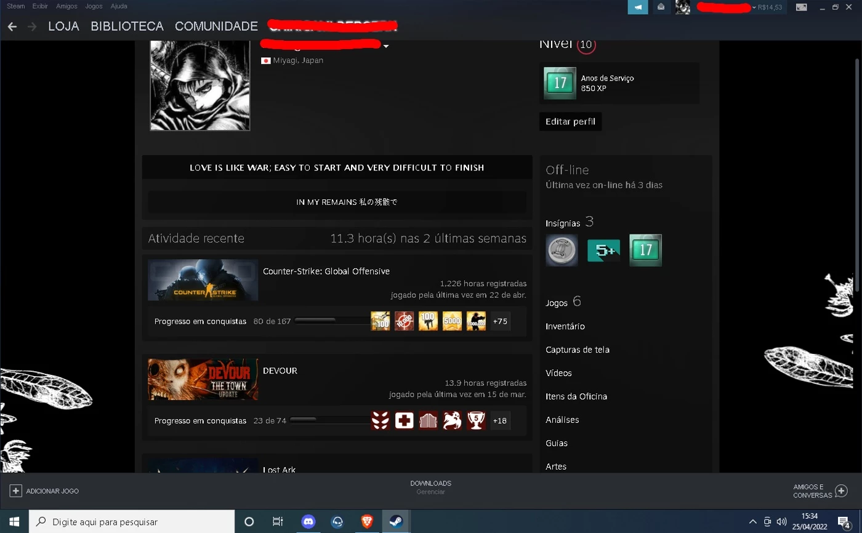Viewport: 862px width, 533px height.
Task: Click the medical cross DEVOUR achievement
Action: pyautogui.click(x=404, y=420)
